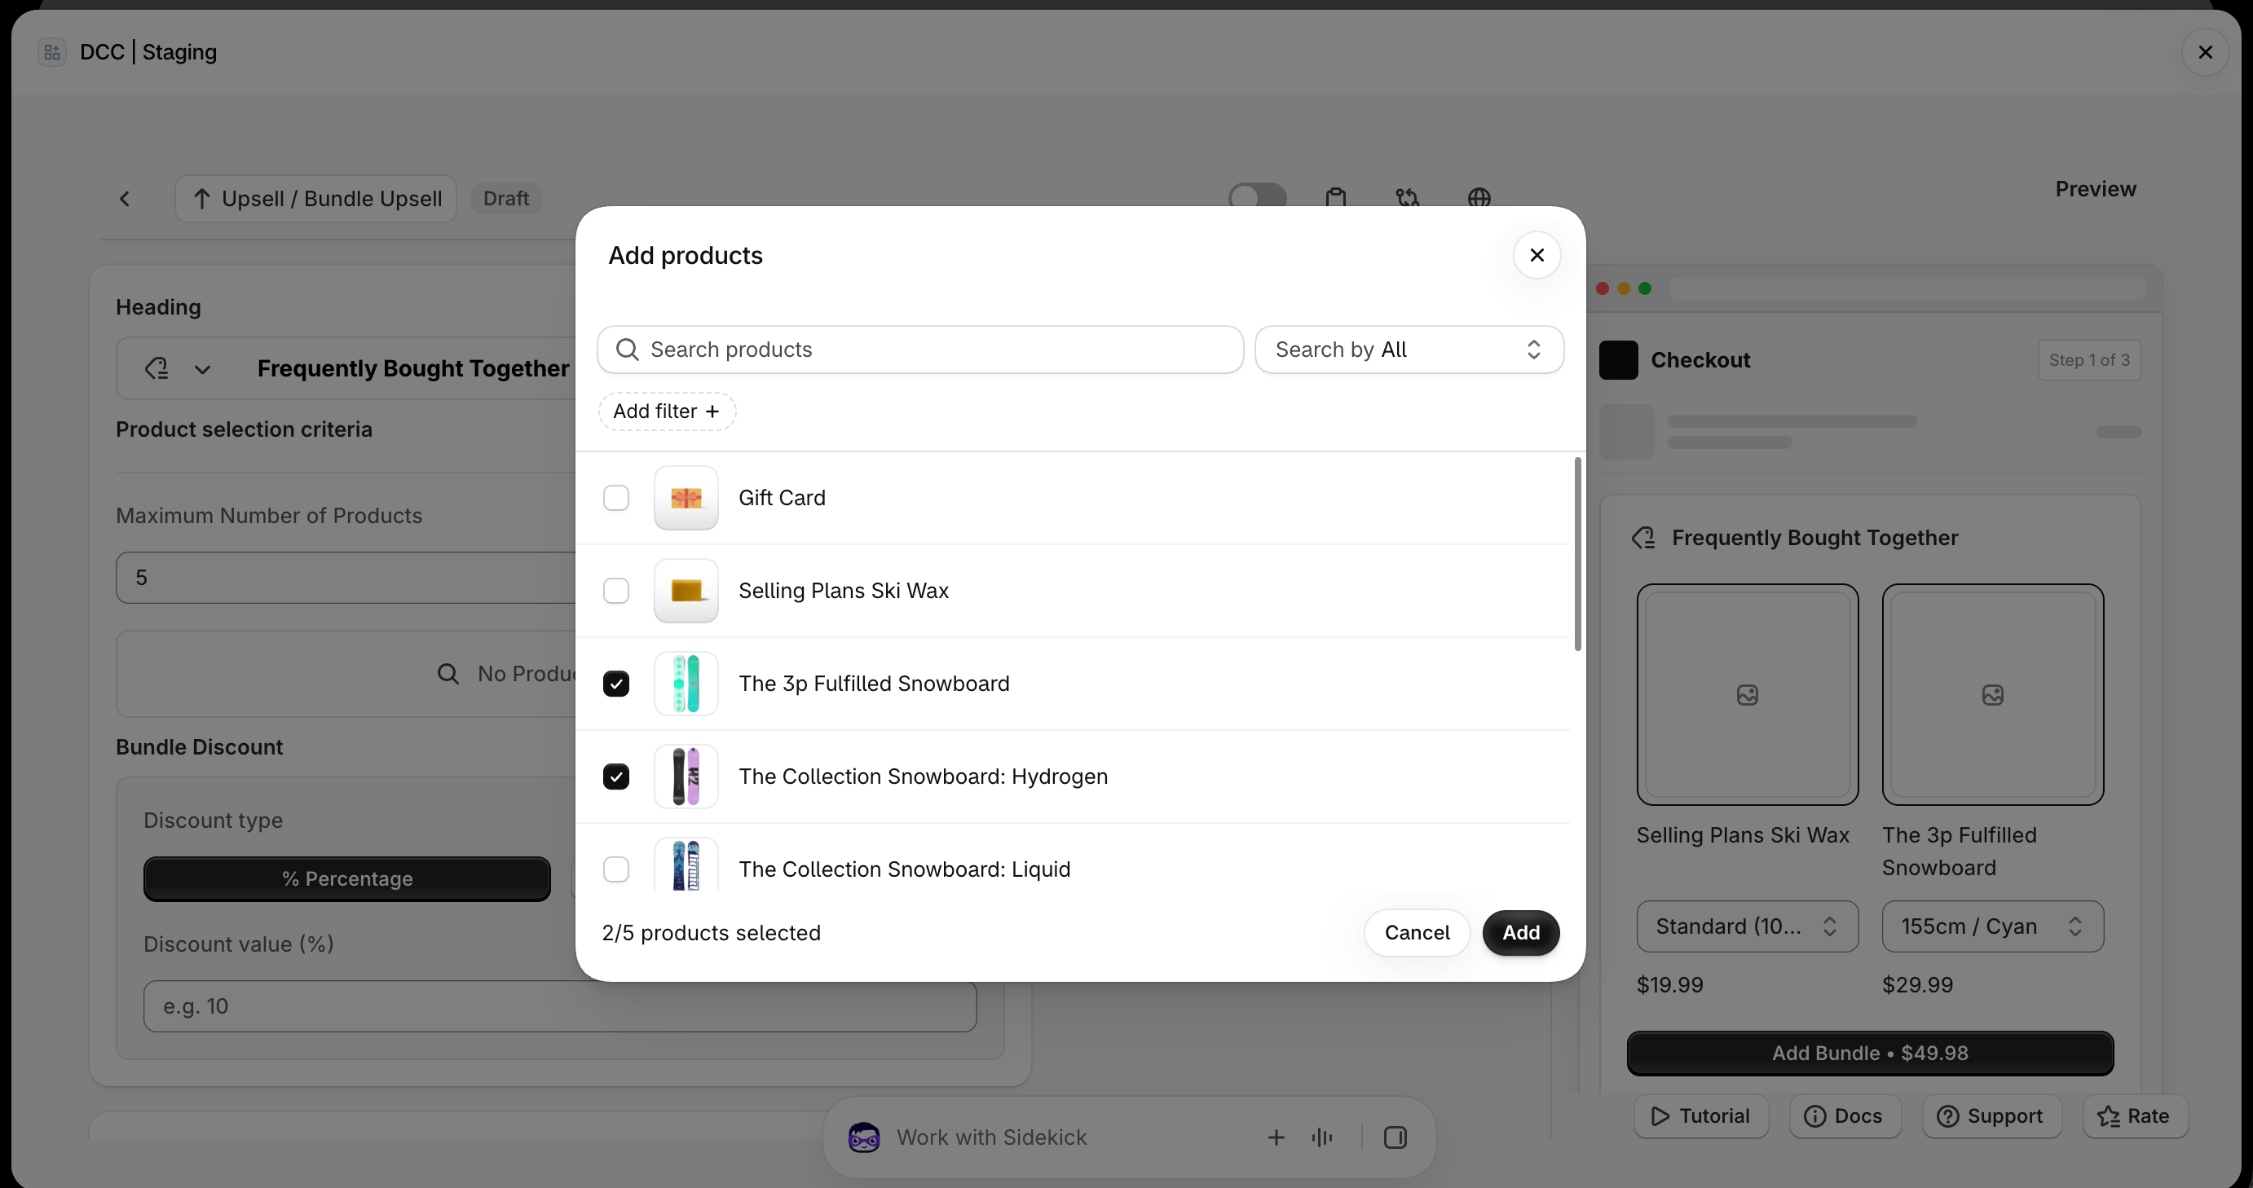Viewport: 2253px width, 1188px height.
Task: Expand the heading icon chevron dropdown
Action: tap(202, 369)
